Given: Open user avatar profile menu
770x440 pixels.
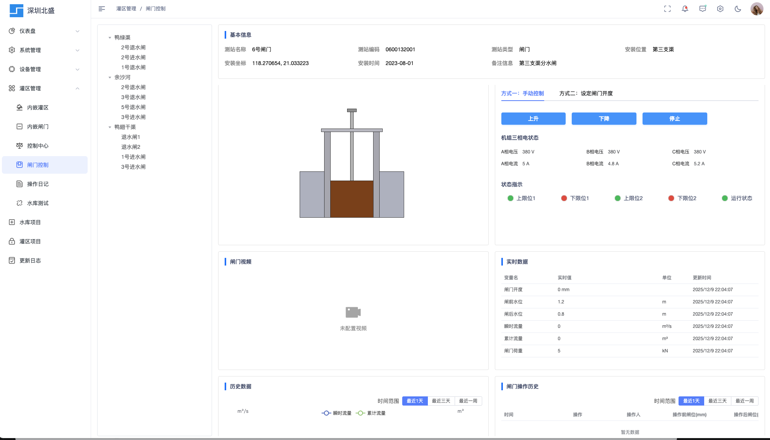Looking at the screenshot, I should [757, 9].
